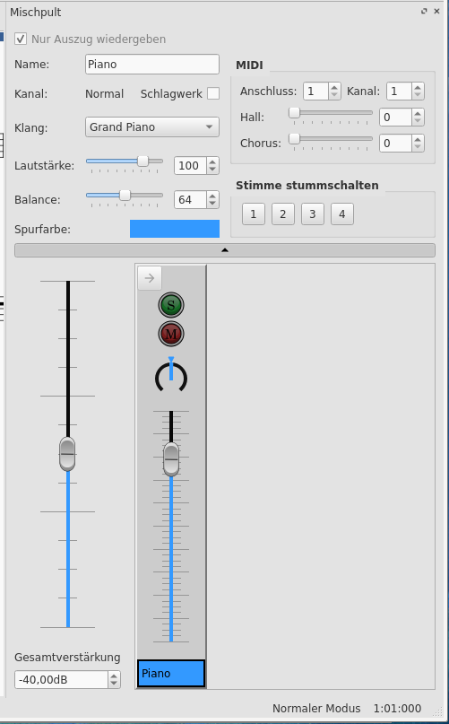Screen dimensions: 449x724
Task: Toggle Nur Auszug wiedergeben checkbox
Action: (21, 39)
